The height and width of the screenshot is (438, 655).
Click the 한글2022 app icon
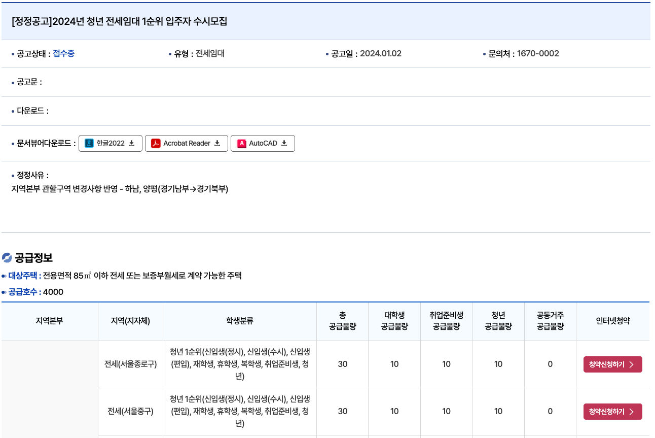pos(89,143)
